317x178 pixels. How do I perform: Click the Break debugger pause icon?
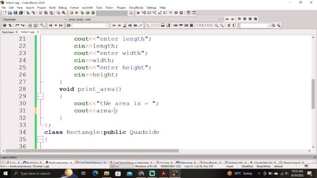(x=176, y=13)
